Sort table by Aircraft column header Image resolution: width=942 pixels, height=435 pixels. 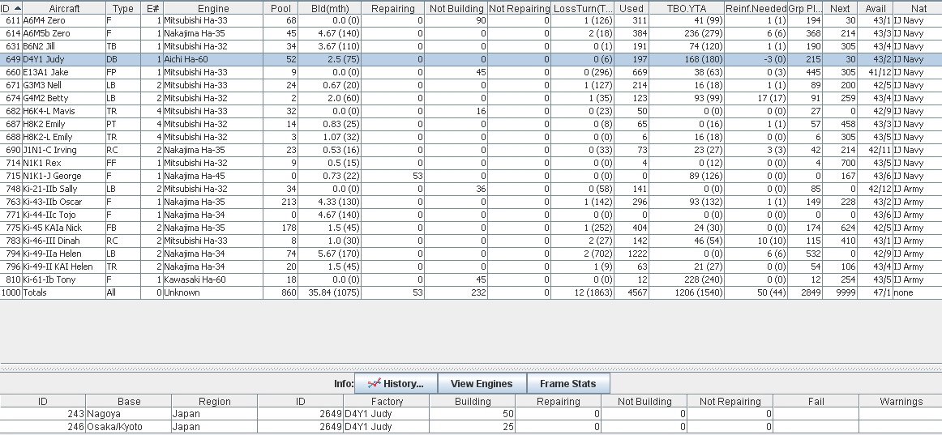pos(64,8)
